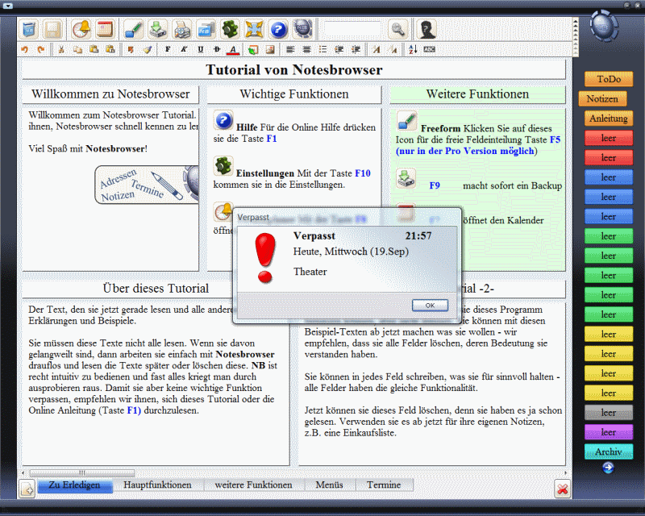Open settings via green gear toolbar icon
Screen dimensions: 645x516
point(230,29)
